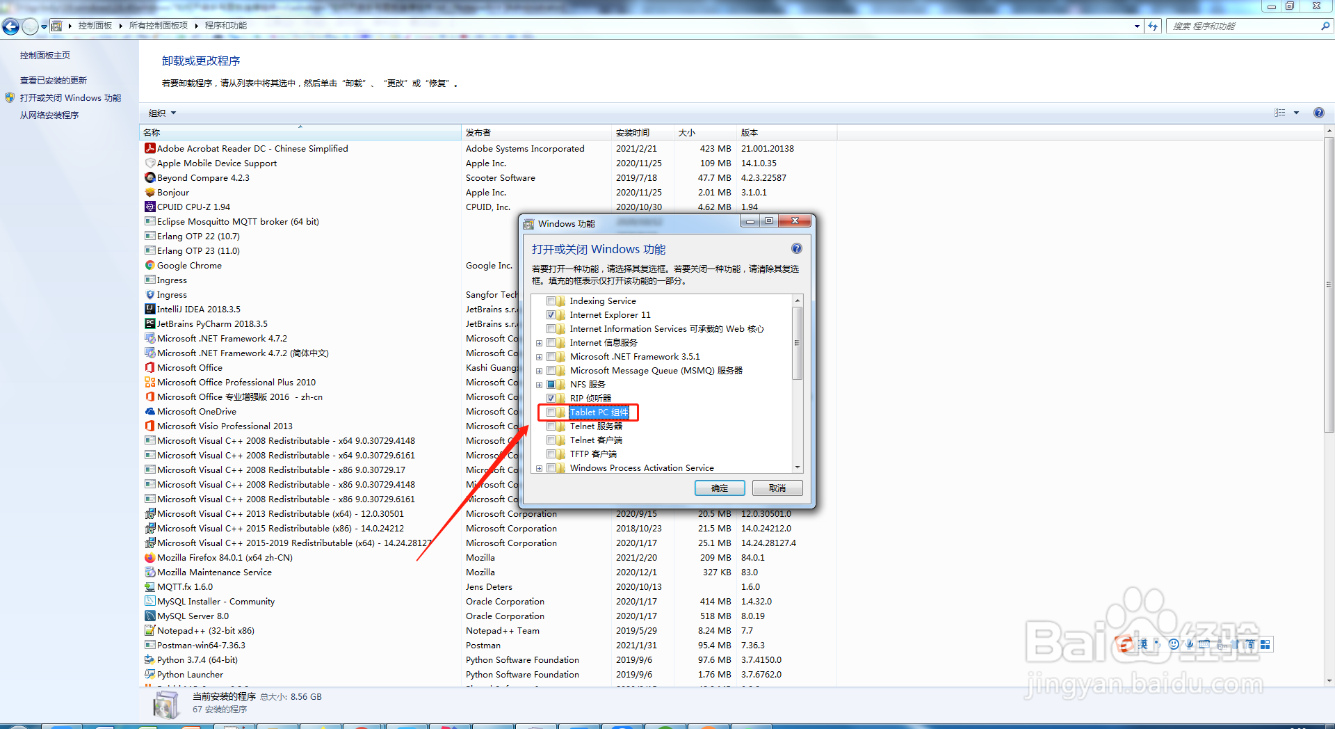
Task: Click the back navigation arrow button
Action: (x=10, y=26)
